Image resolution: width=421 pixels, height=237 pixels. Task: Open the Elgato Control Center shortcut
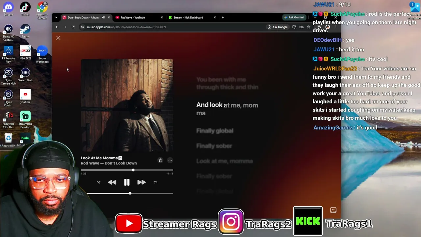pyautogui.click(x=9, y=98)
